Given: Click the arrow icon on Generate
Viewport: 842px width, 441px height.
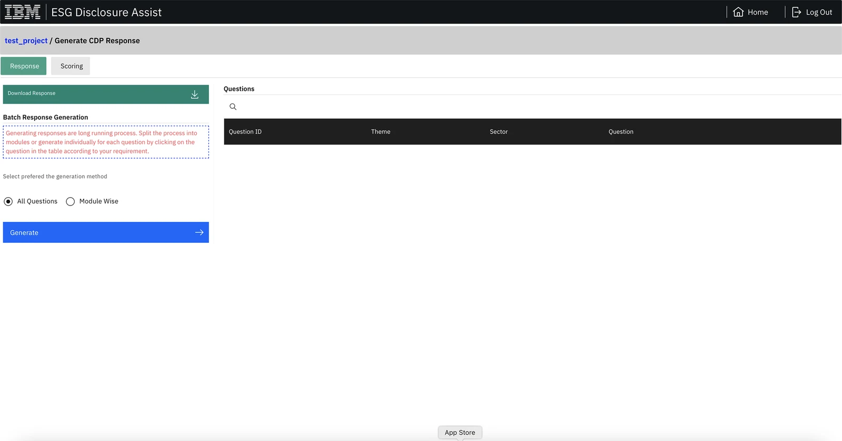Looking at the screenshot, I should 199,232.
